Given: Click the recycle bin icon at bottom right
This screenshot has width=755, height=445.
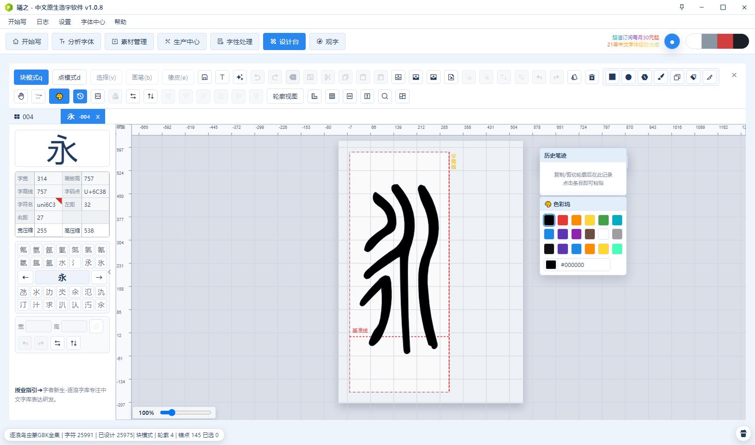Looking at the screenshot, I should tap(743, 433).
